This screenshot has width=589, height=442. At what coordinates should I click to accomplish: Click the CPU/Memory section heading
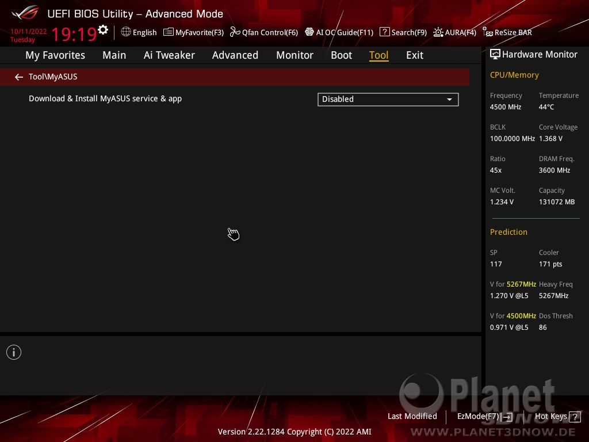514,75
